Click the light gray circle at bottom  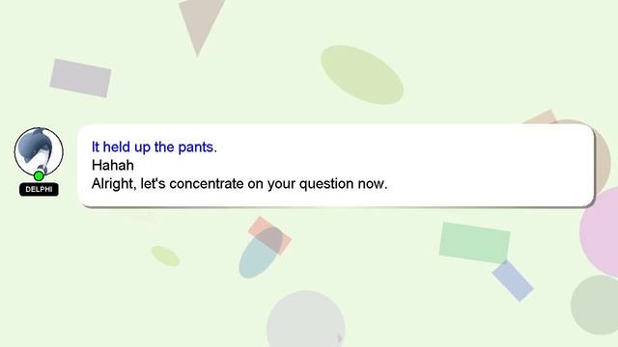coord(306,319)
